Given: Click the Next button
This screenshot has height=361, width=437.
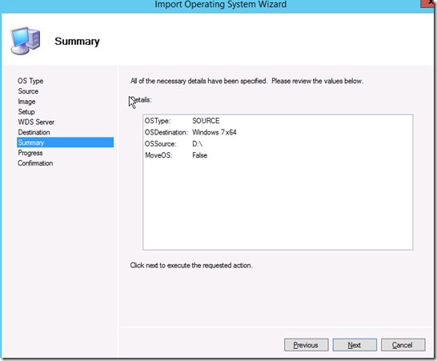Looking at the screenshot, I should [355, 345].
